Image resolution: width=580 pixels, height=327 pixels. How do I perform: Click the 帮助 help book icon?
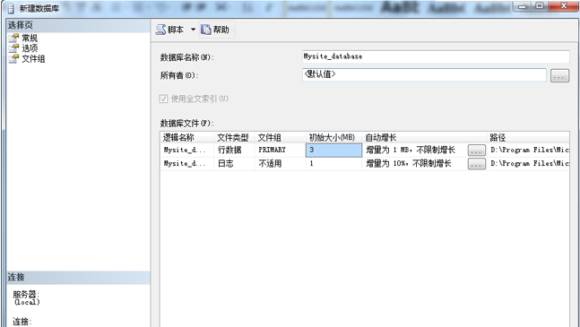pos(206,30)
